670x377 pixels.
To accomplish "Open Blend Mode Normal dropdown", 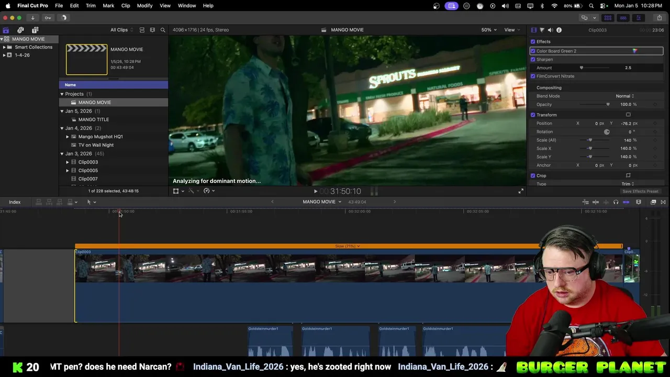I will click(x=624, y=96).
